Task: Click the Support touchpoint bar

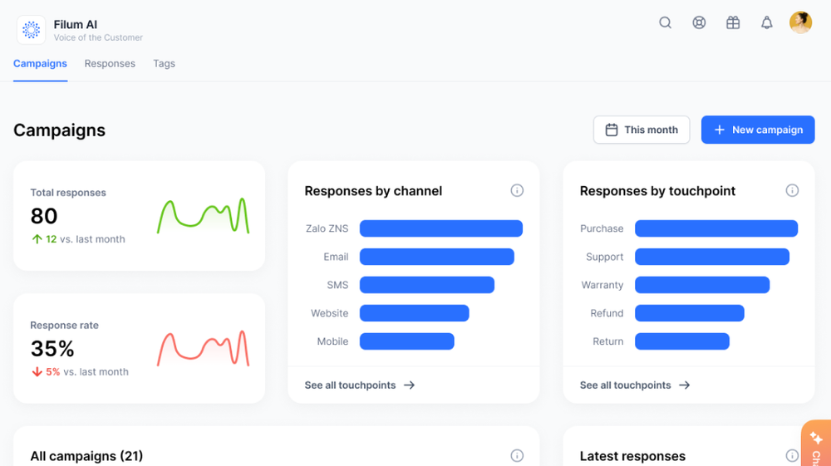Action: click(x=712, y=257)
